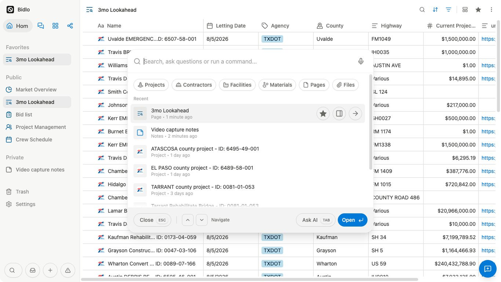This screenshot has width=501, height=282.
Task: Select EL PASO county project result
Action: coord(248,171)
